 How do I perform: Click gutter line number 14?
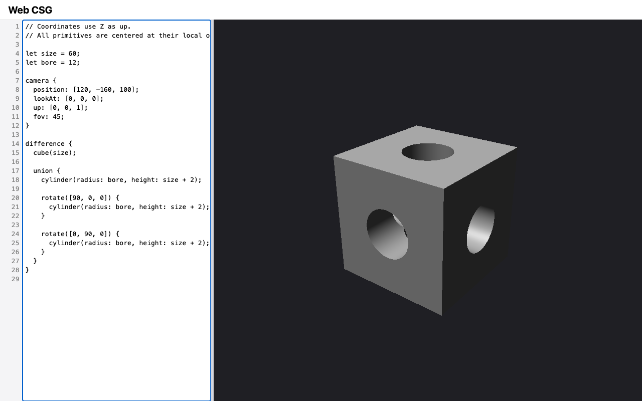[15, 144]
